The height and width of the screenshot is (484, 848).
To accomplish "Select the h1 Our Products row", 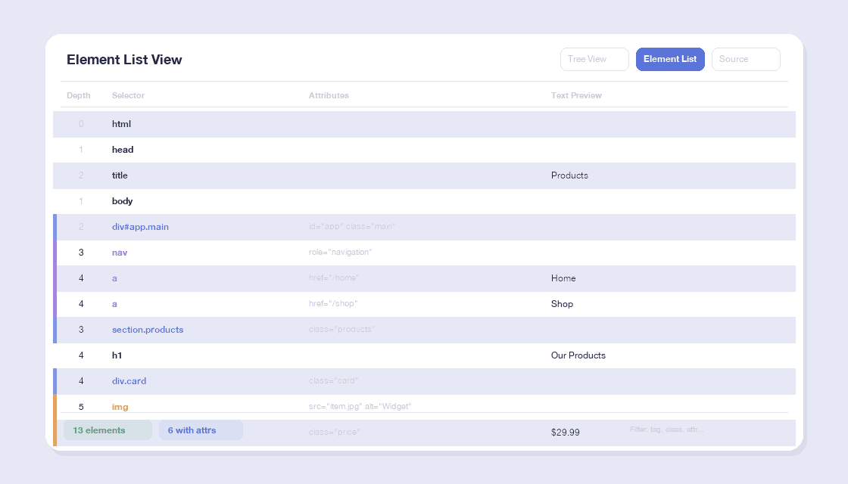I will [x=424, y=355].
